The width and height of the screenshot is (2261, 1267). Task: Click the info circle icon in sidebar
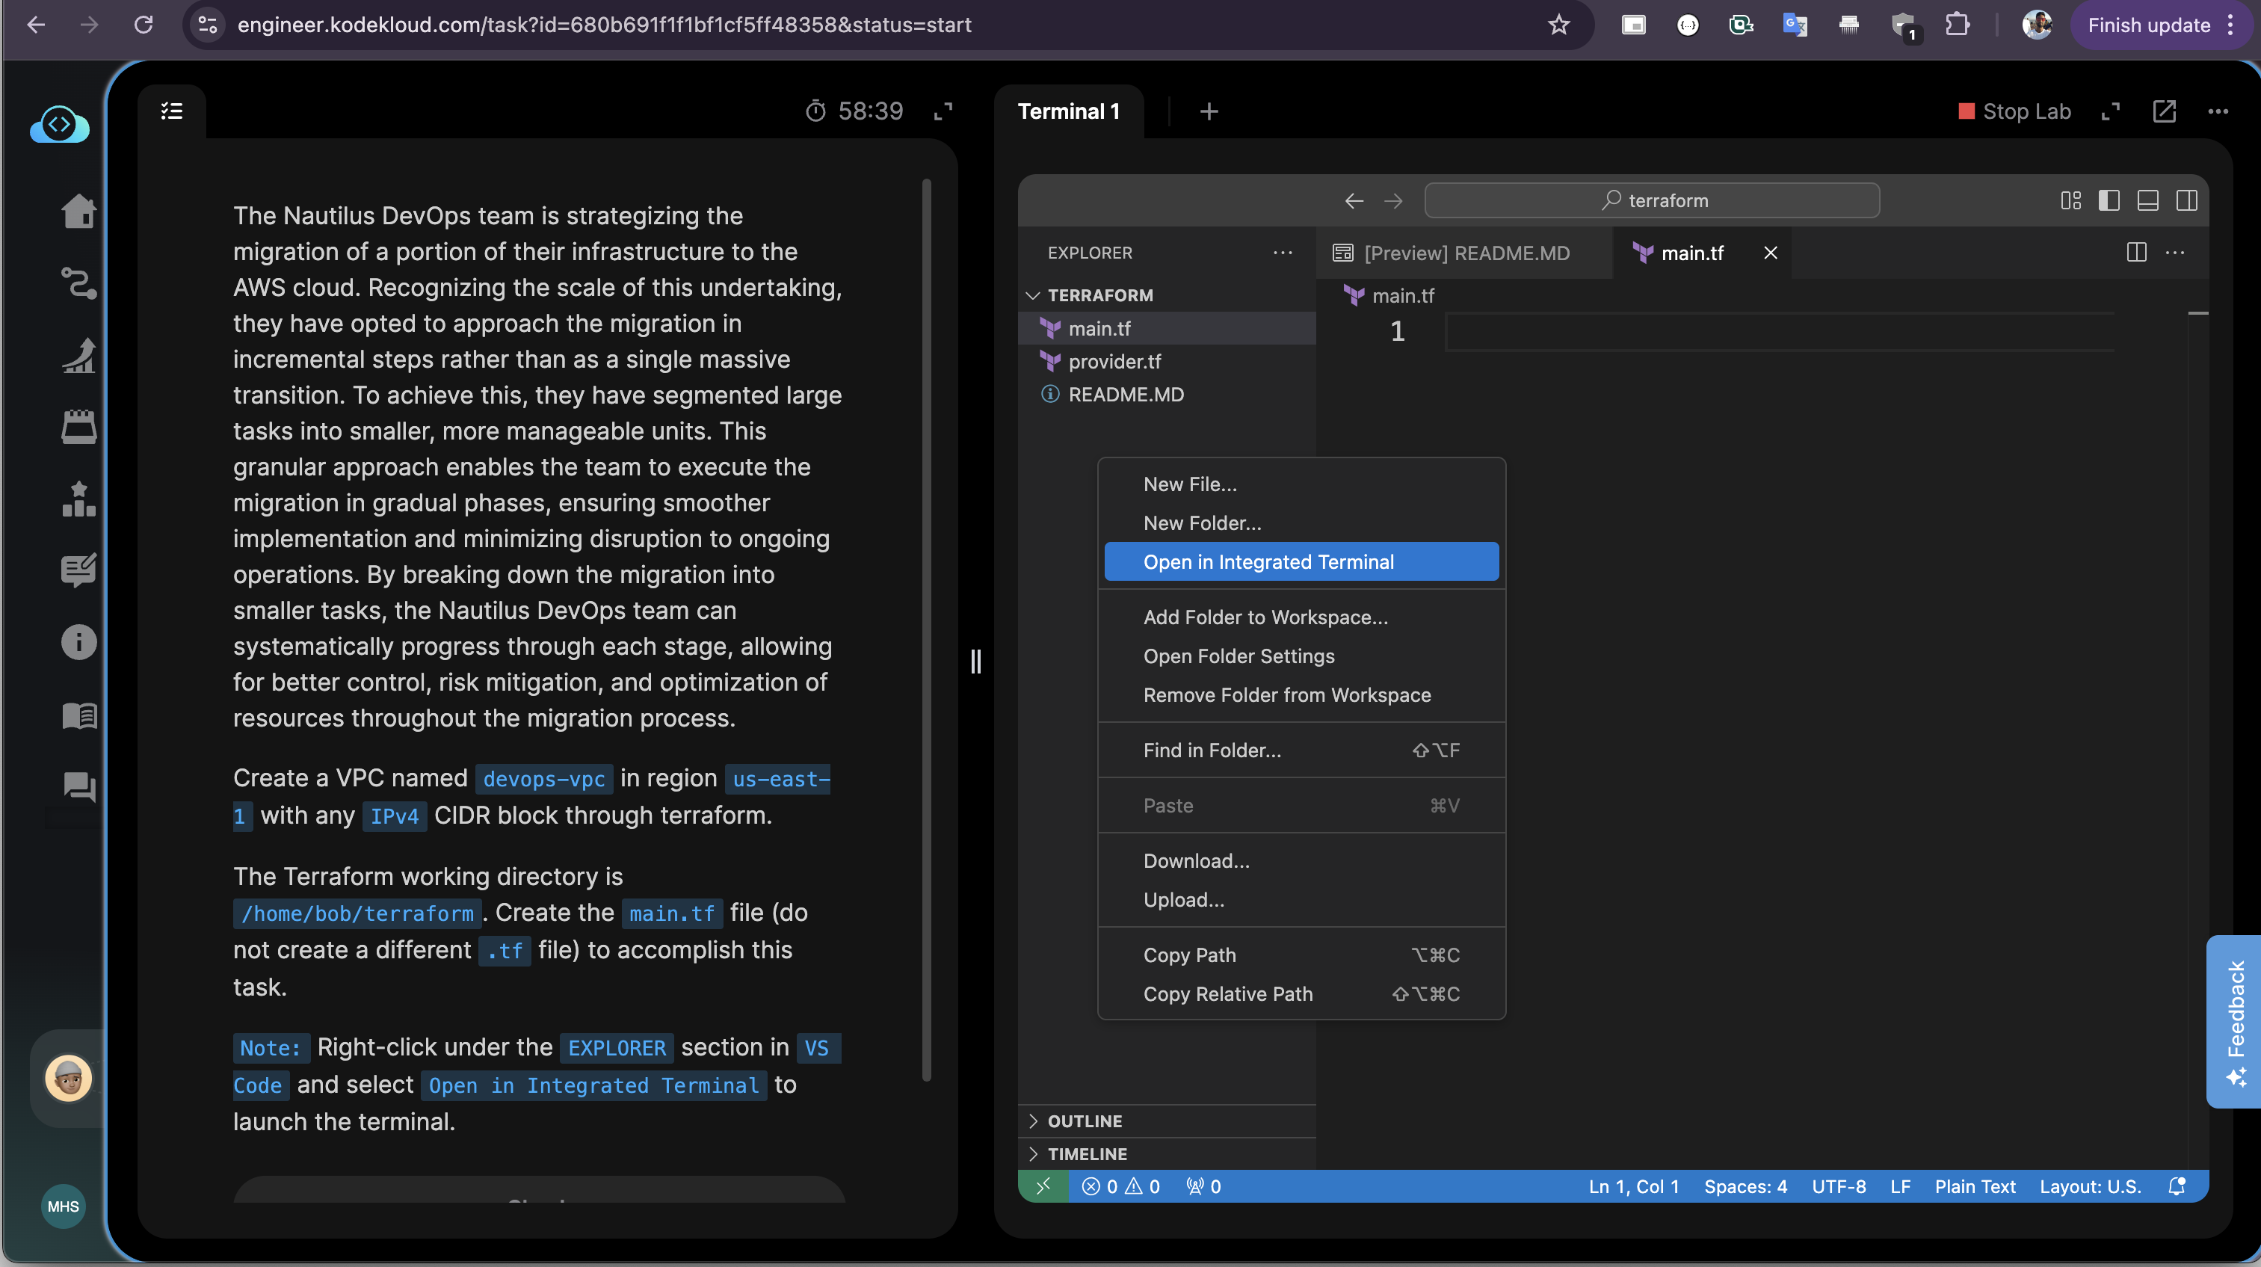78,642
